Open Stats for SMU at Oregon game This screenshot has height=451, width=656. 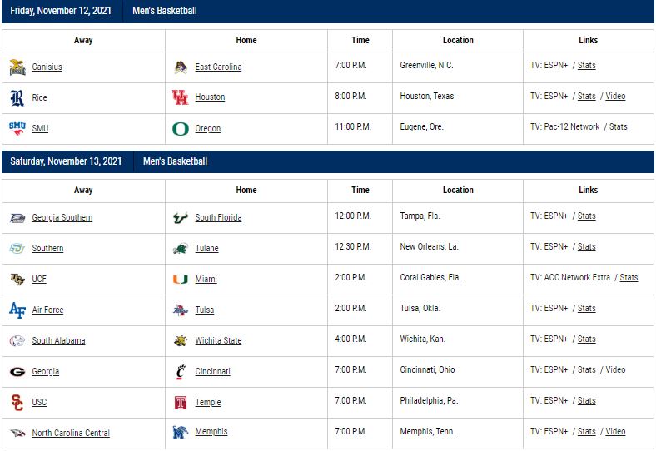coord(618,126)
